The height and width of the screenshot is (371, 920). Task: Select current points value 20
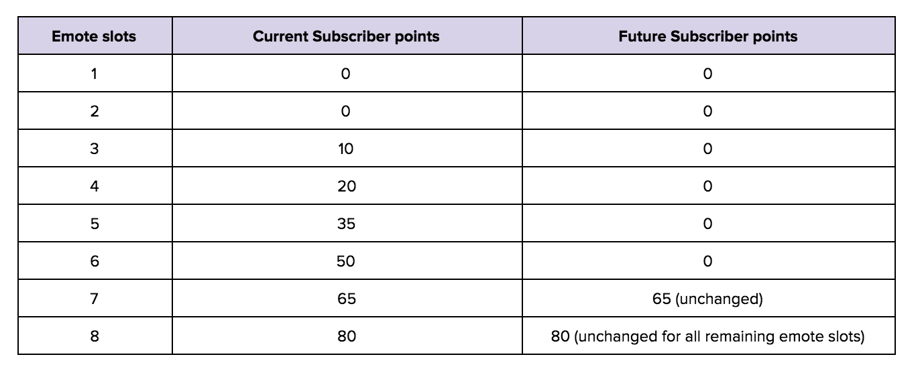pyautogui.click(x=346, y=186)
